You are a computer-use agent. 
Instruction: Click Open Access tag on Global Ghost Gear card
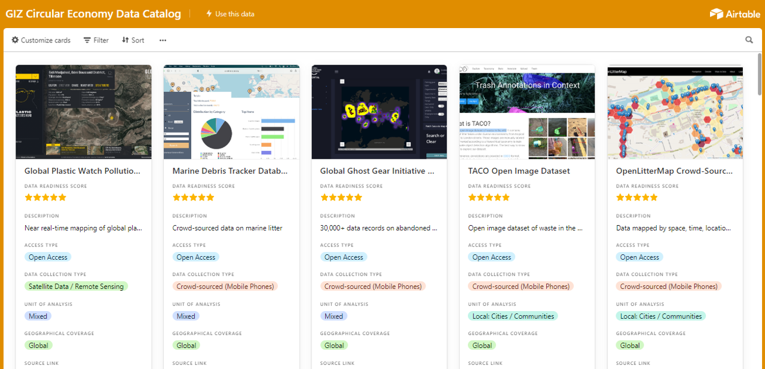pos(344,257)
